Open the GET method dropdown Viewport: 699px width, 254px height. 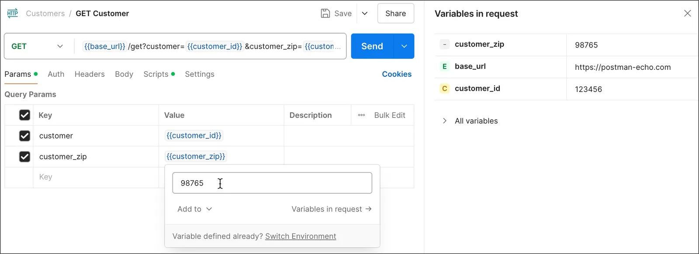click(x=38, y=46)
